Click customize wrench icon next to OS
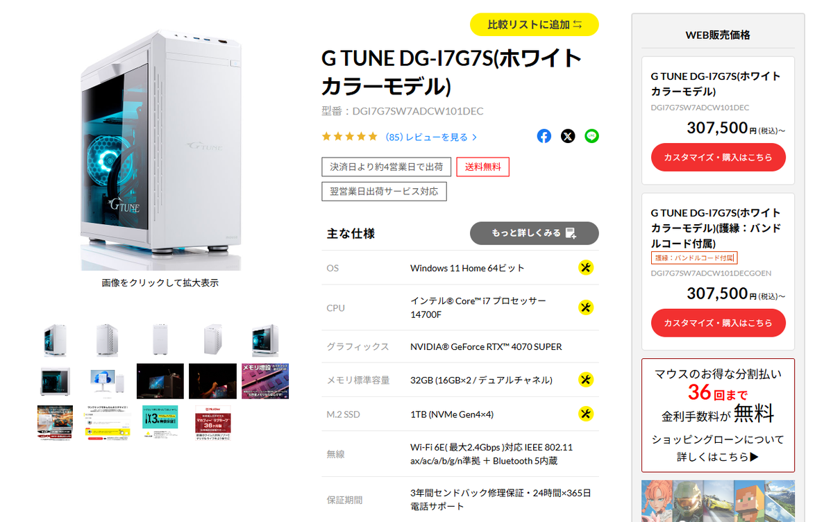 [x=586, y=267]
